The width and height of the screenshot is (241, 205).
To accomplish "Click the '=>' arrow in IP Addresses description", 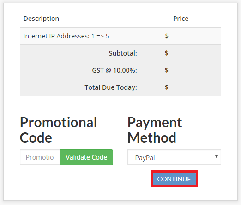I will [100, 37].
